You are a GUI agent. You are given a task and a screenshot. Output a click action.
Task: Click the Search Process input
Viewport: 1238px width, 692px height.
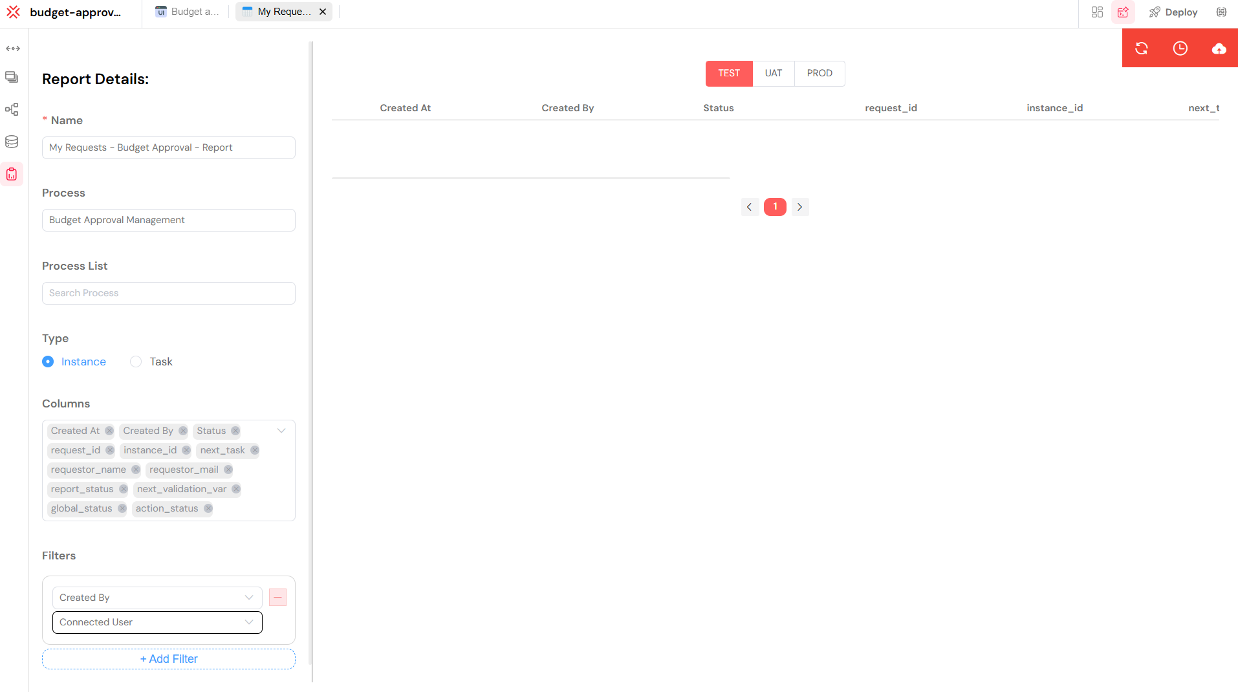(169, 293)
